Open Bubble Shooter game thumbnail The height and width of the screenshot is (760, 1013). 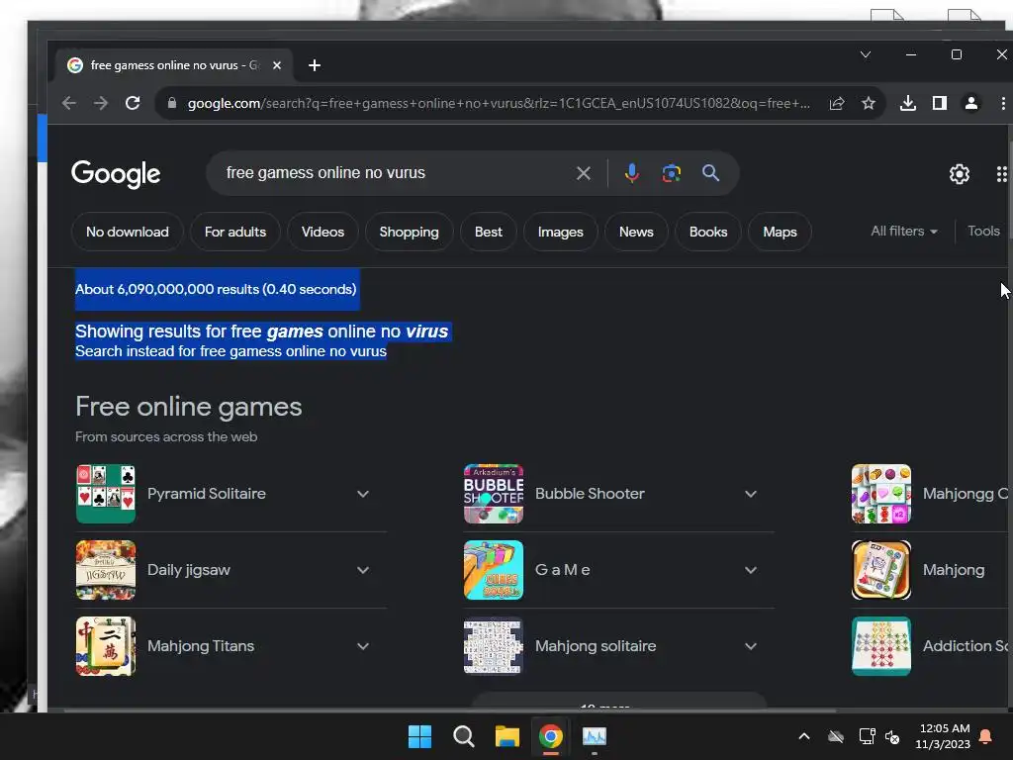coord(494,494)
